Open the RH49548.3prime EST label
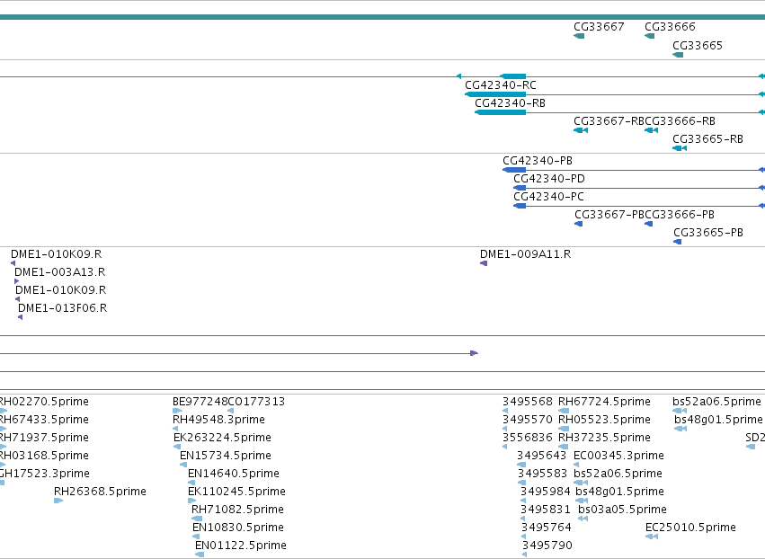The height and width of the screenshot is (559, 765). pos(218,420)
